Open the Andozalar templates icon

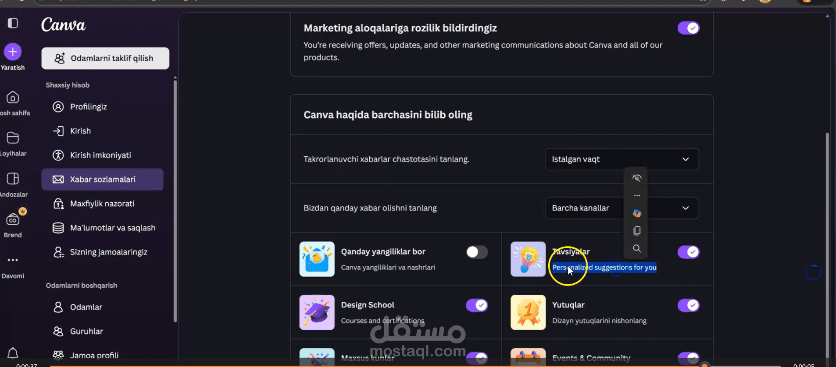[13, 179]
